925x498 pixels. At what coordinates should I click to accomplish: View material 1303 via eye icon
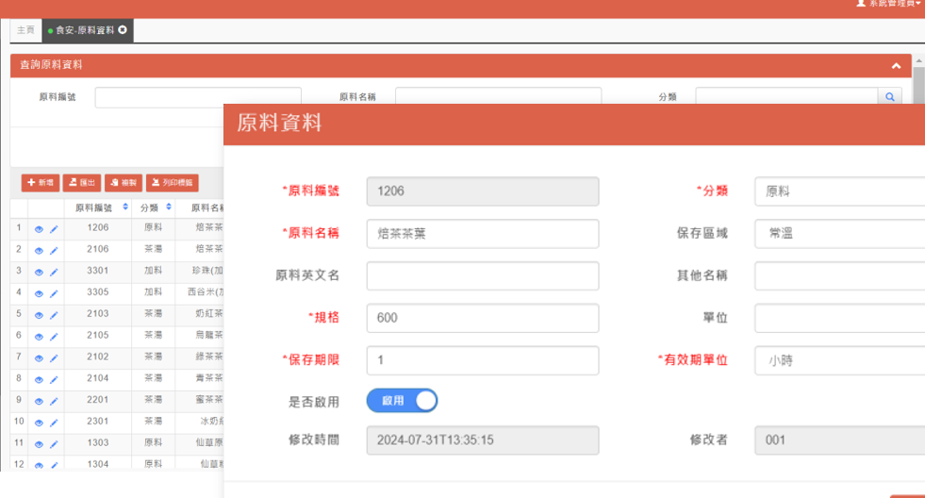click(39, 444)
